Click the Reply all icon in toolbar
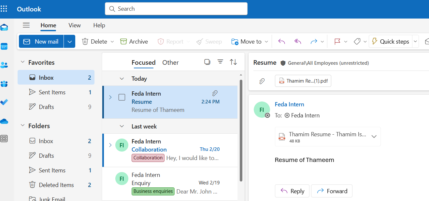 [298, 41]
